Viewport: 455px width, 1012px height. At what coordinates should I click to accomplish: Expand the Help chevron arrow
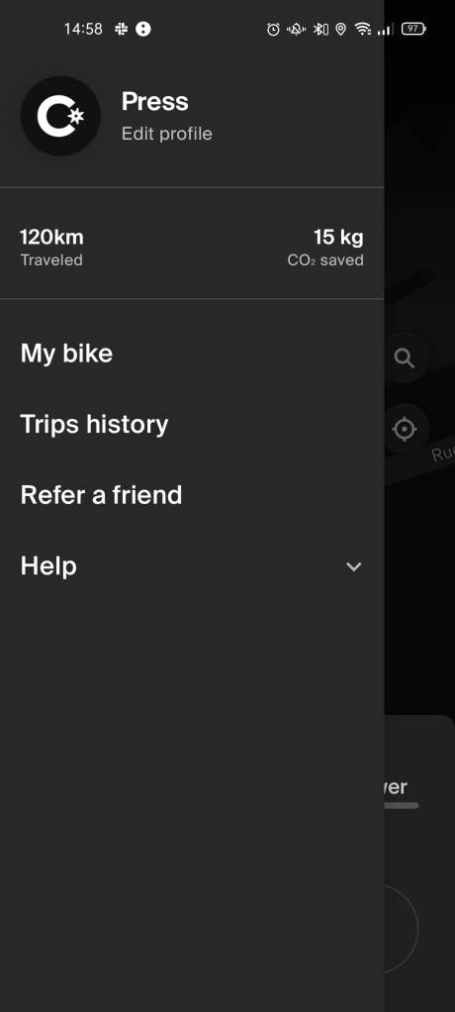pos(354,566)
